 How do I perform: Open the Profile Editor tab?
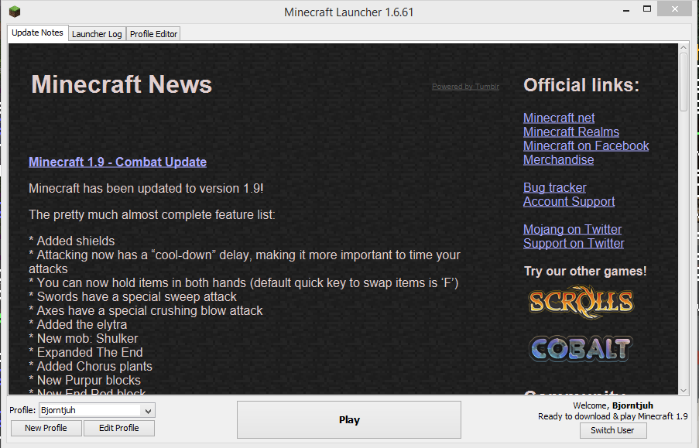(x=153, y=34)
